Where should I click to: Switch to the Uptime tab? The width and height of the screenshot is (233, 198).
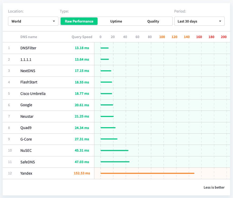click(116, 21)
